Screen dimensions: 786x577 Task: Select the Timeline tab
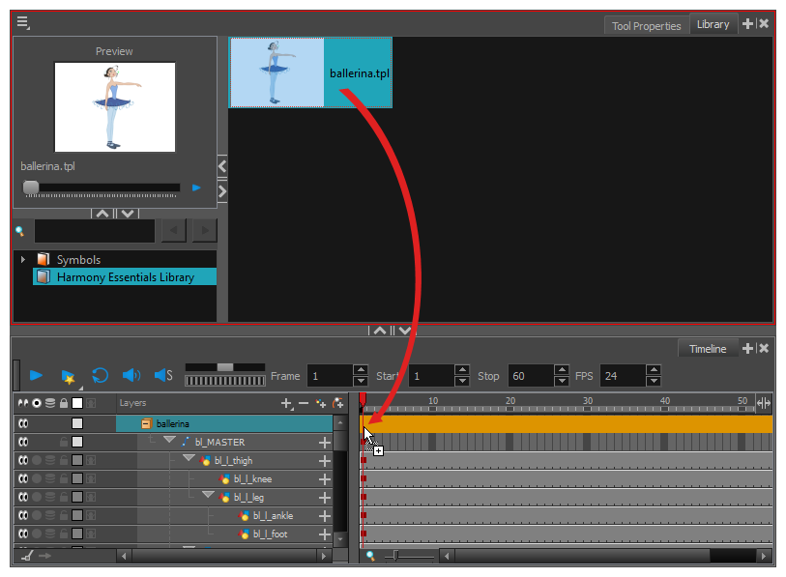707,349
